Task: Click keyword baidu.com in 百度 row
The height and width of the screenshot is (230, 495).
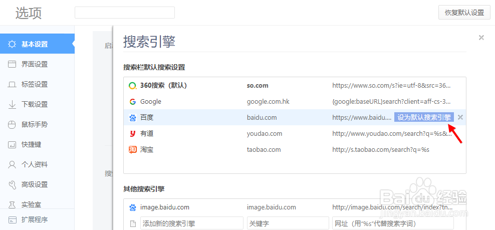Action: click(x=262, y=118)
